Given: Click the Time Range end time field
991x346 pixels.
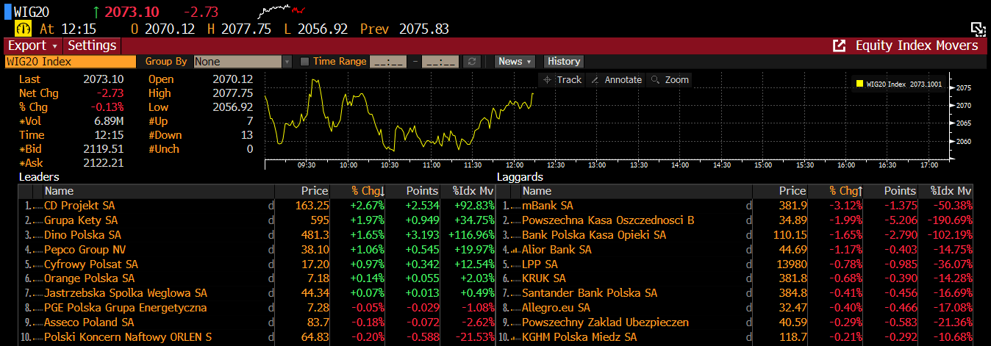Looking at the screenshot, I should (440, 62).
